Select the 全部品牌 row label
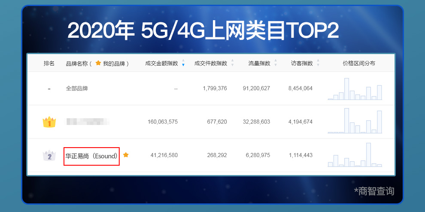The height and width of the screenshot is (212, 425). (77, 88)
